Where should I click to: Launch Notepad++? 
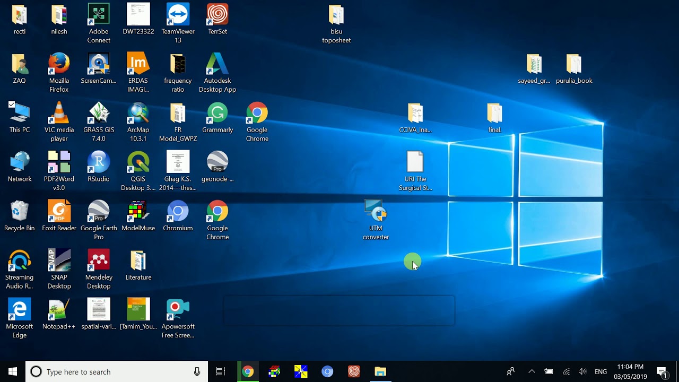59,315
